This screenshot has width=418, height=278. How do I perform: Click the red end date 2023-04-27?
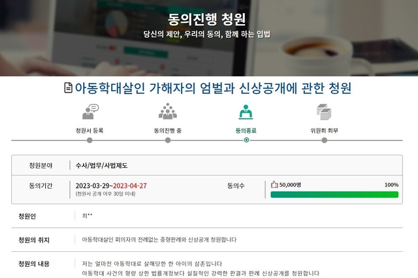pos(130,185)
